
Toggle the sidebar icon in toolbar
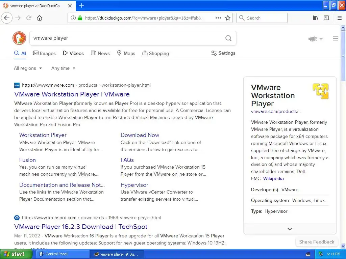pos(326,18)
